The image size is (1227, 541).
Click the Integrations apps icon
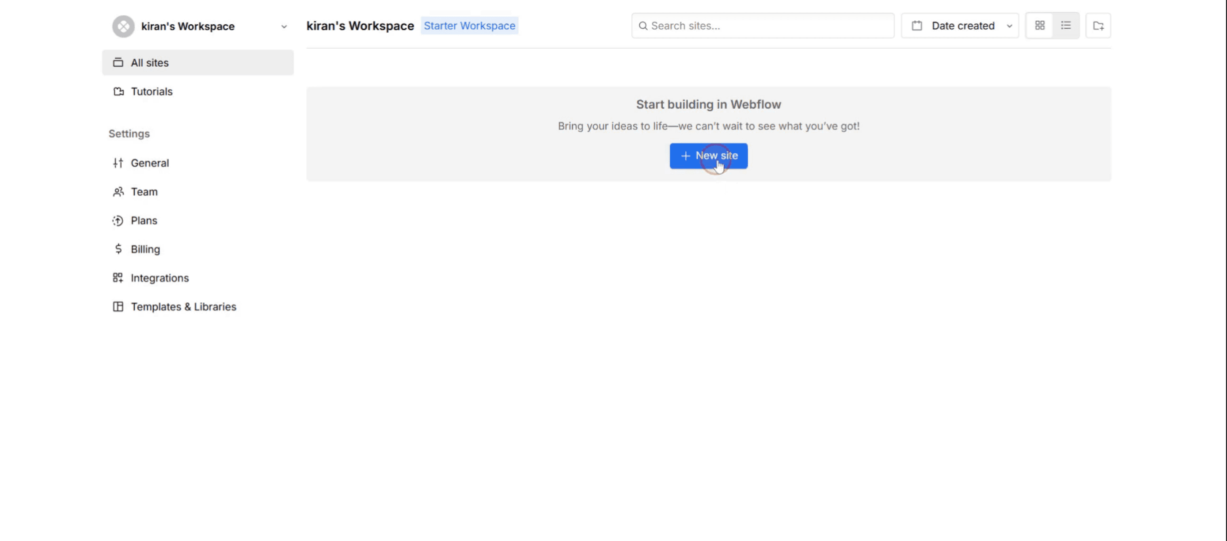[118, 278]
